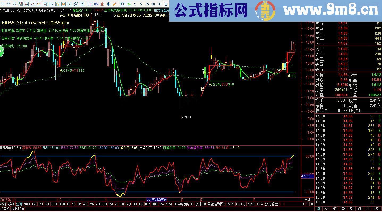Select the pencil drawing tool
This screenshot has height=212, width=382.
(x=114, y=4)
